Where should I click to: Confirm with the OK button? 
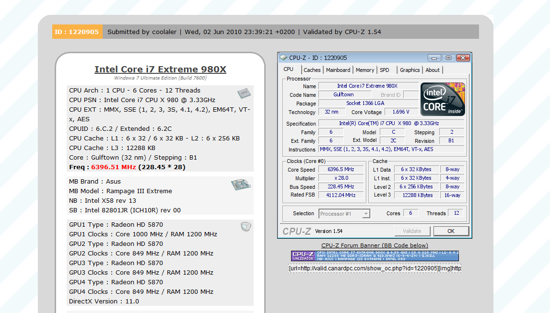tap(451, 231)
